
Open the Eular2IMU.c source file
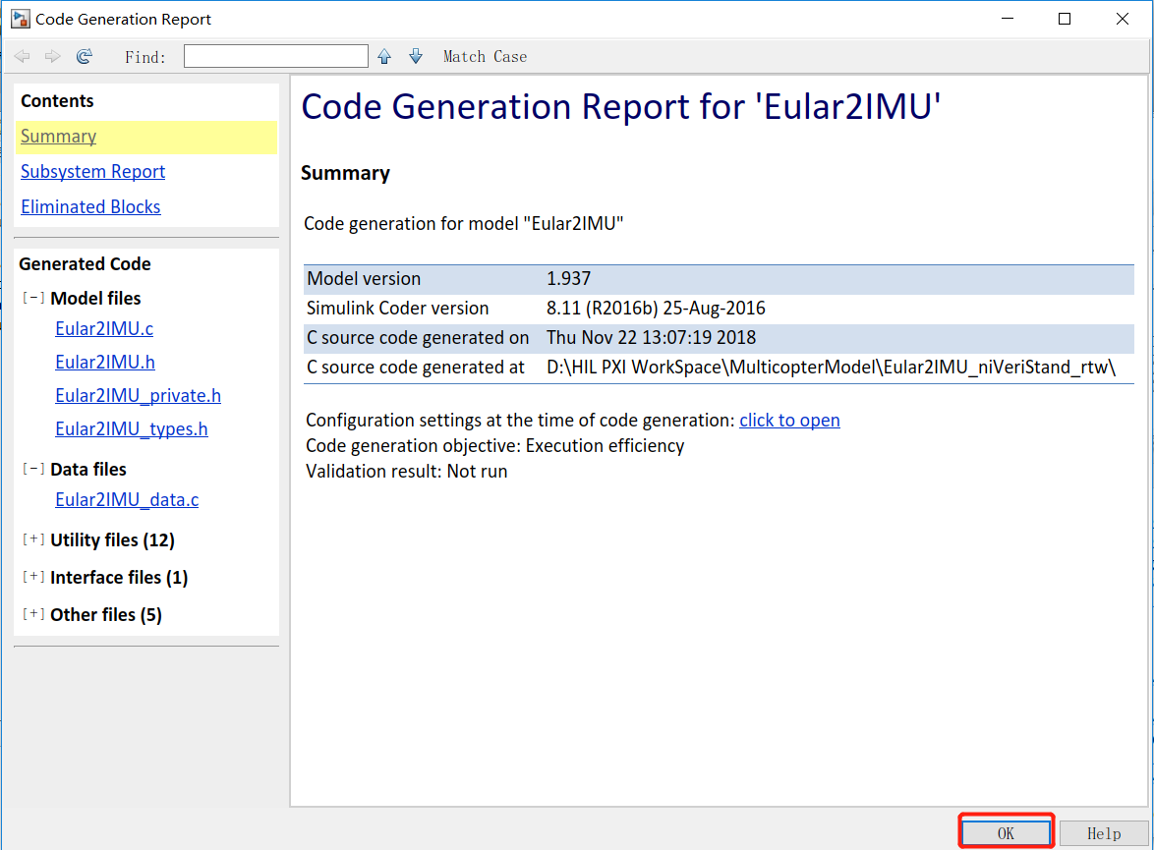coord(104,329)
